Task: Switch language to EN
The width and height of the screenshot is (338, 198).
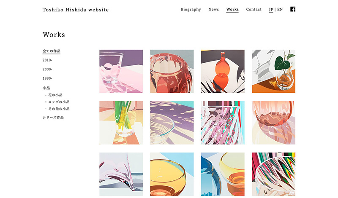Action: [x=280, y=9]
